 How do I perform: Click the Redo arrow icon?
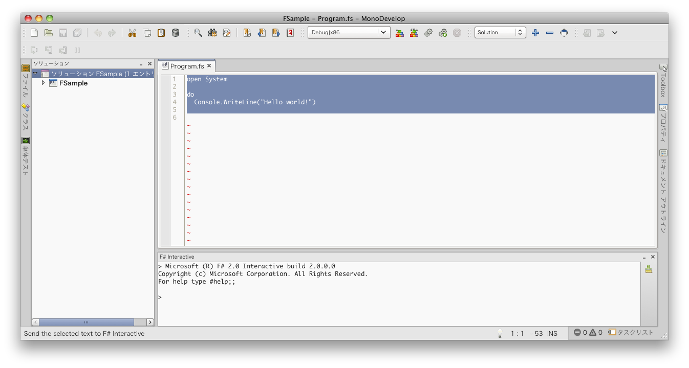coord(112,33)
